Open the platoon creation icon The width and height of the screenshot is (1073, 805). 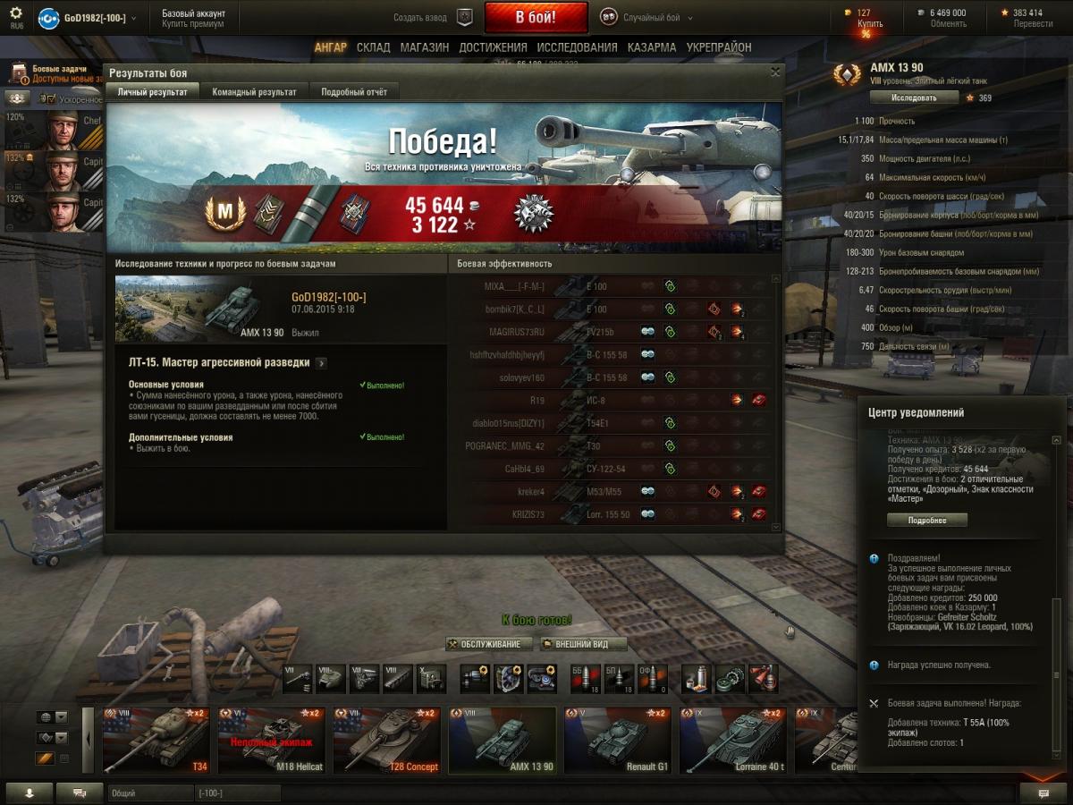[464, 17]
